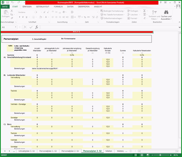Open Bedingte Formatierung dropdown
This screenshot has height=157, width=182.
(113, 11)
